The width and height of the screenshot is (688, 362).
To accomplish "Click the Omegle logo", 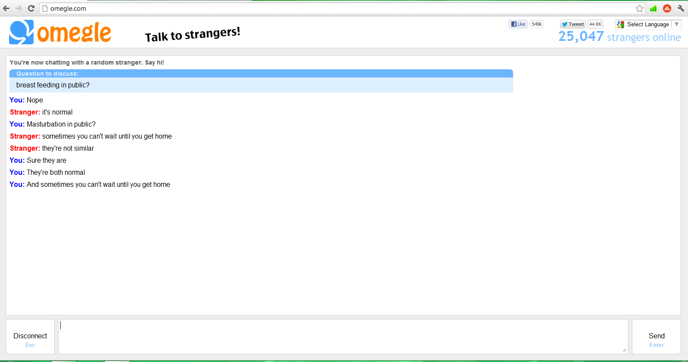I will (60, 32).
